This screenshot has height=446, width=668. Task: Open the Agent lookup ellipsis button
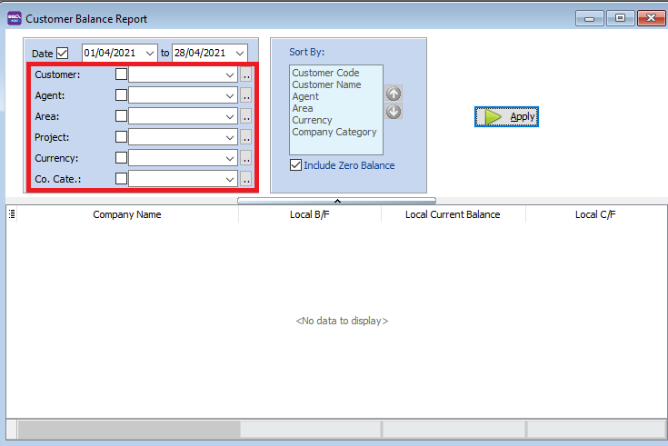pyautogui.click(x=245, y=95)
